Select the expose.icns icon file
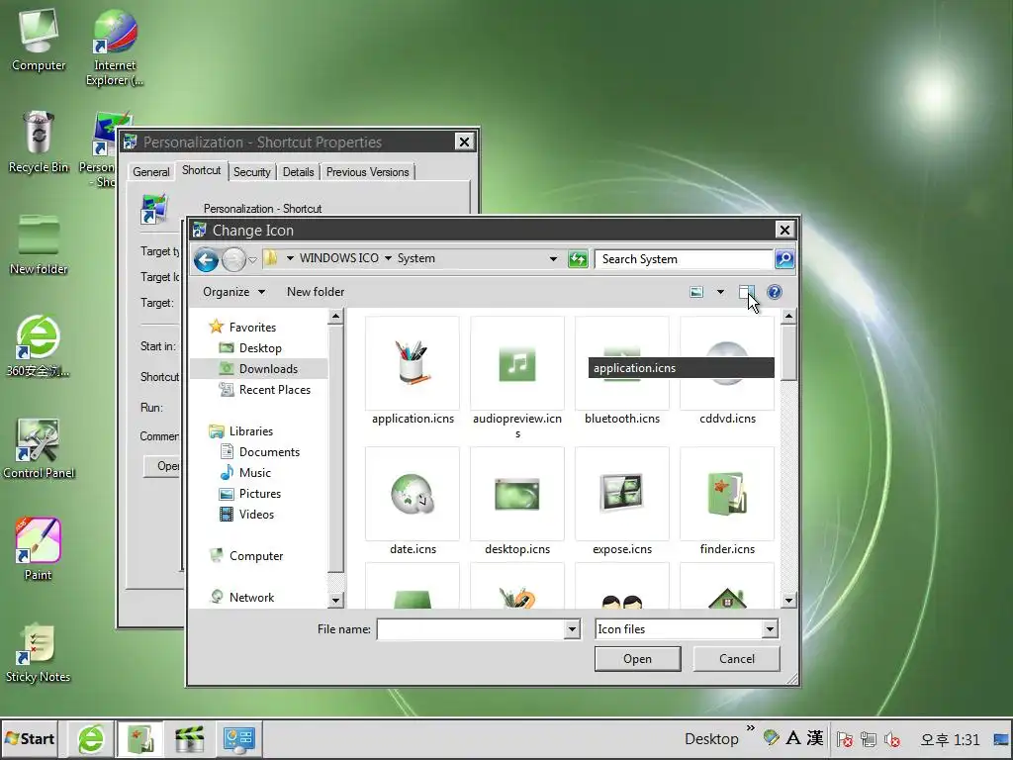Screen dimensions: 1013x760 [x=621, y=494]
